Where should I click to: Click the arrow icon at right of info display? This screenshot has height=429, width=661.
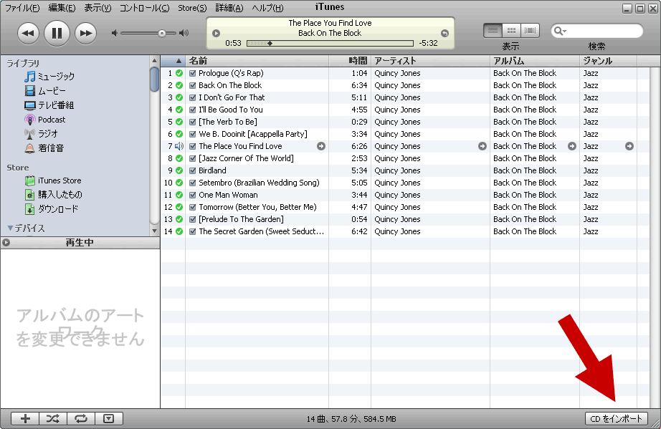444,33
